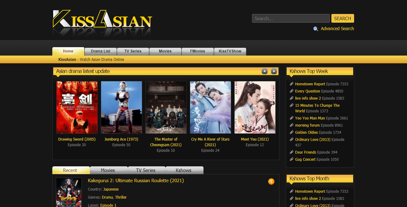This screenshot has width=407, height=207.
Task: Open Cry Me A River of Stars poster
Action: coord(210,107)
